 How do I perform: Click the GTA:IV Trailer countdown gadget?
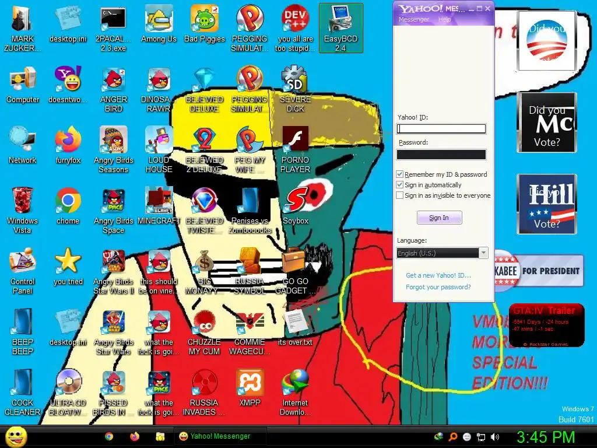coord(546,325)
